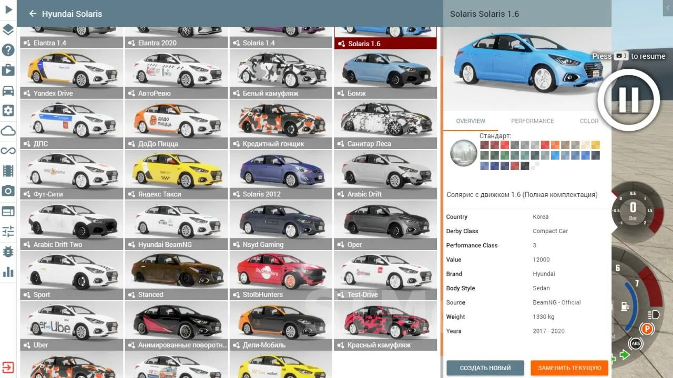Image resolution: width=673 pixels, height=378 pixels.
Task: Select the Санитар Леса car config
Action: (385, 124)
